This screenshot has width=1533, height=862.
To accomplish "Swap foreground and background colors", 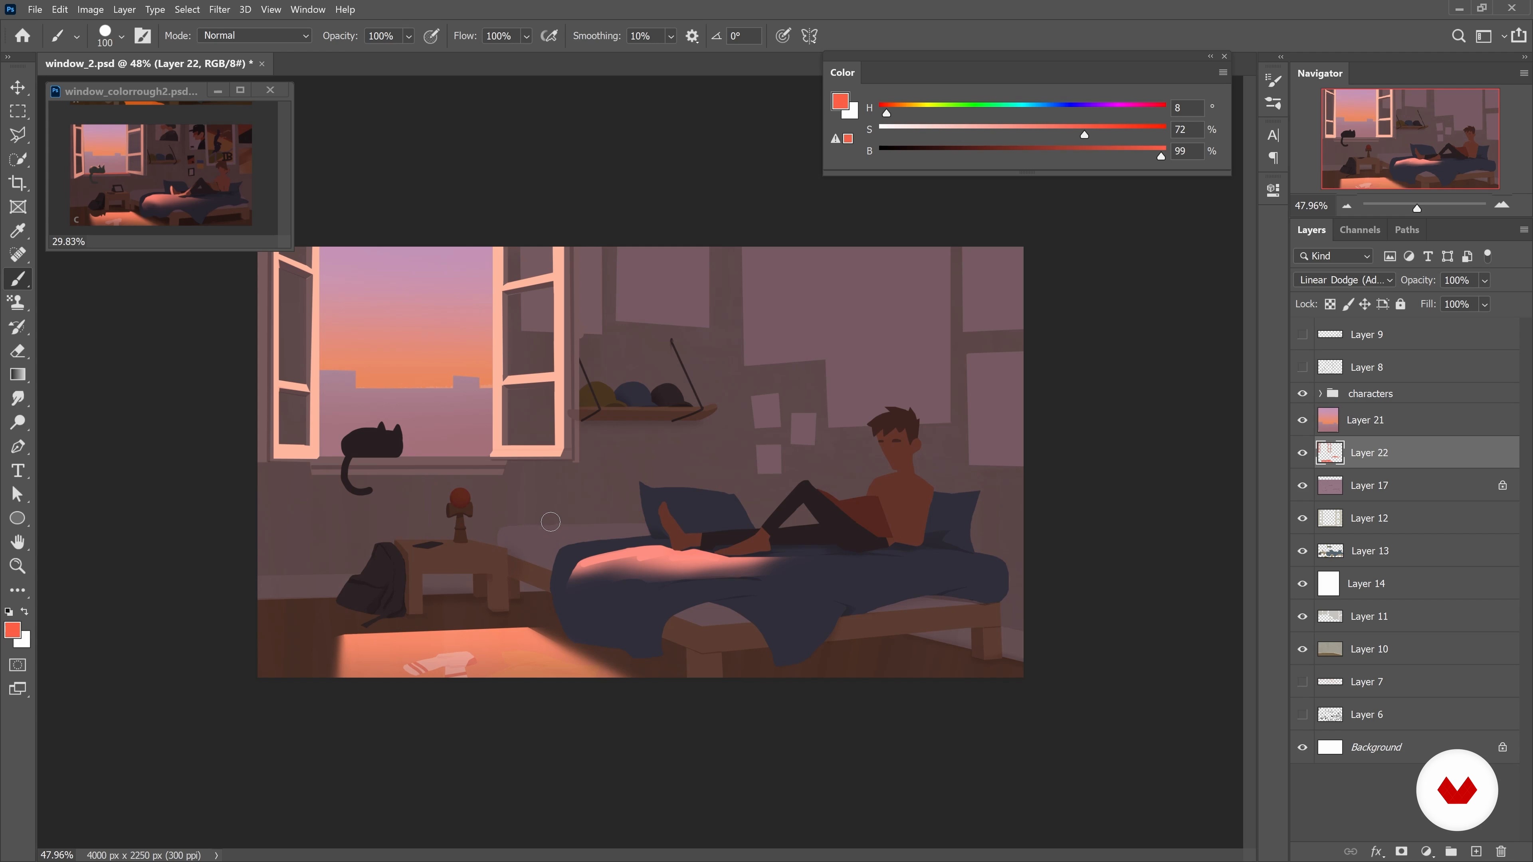I will 24,611.
